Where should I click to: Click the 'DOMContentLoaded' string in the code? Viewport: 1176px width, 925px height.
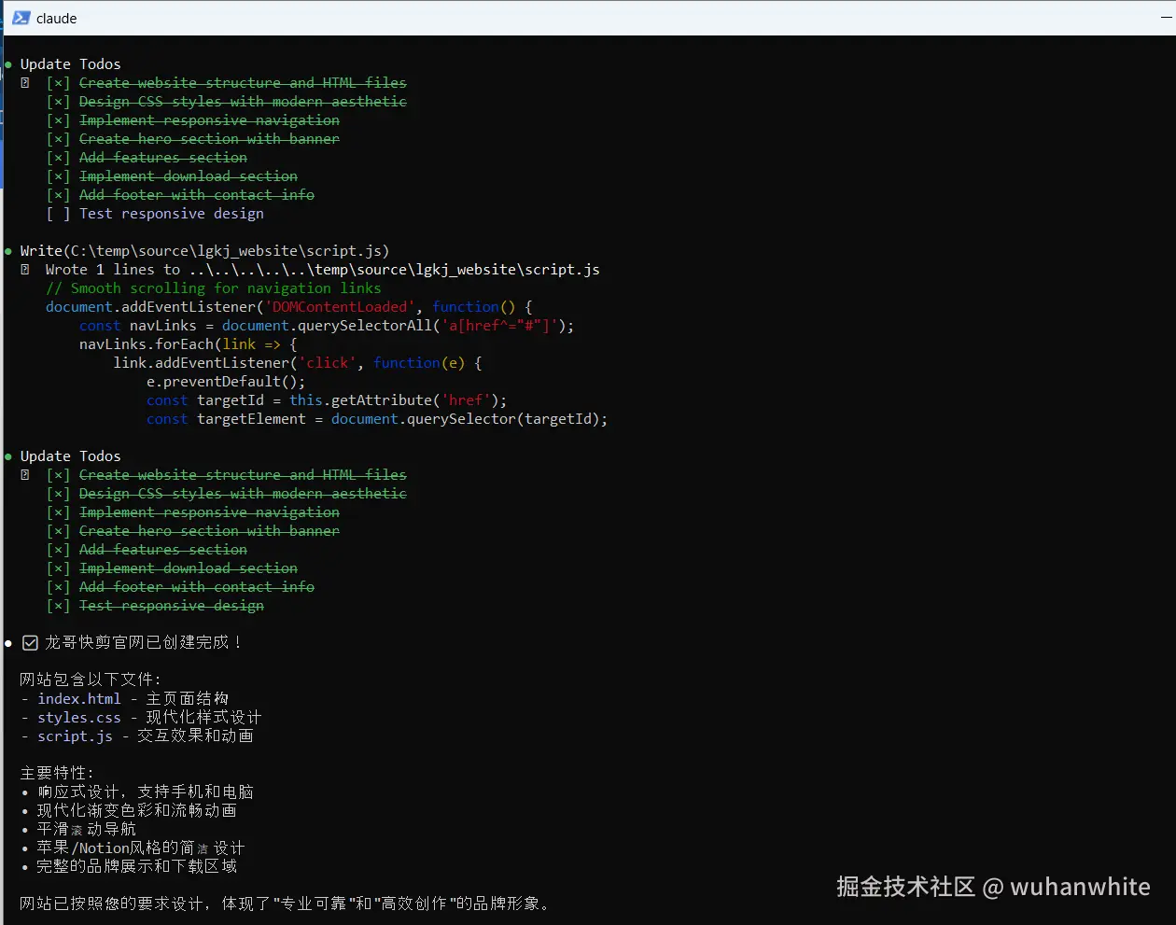tap(340, 307)
